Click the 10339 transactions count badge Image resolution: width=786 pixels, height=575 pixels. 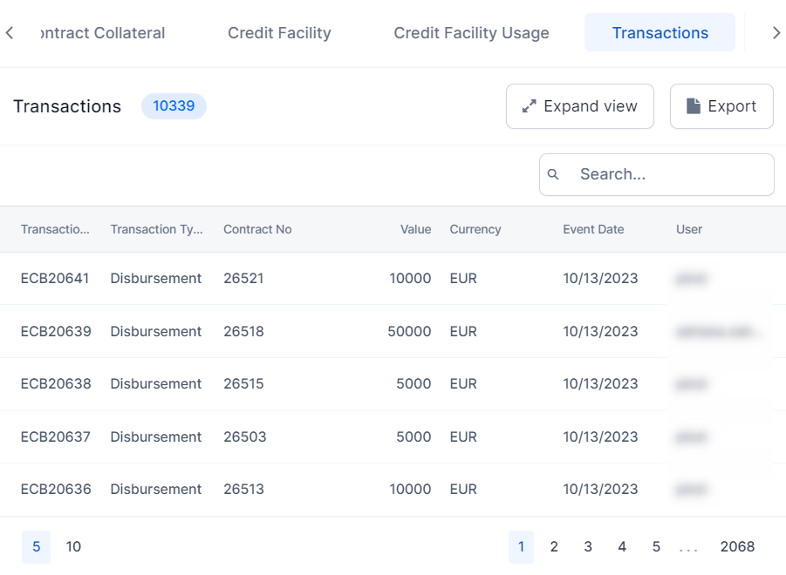pos(174,106)
